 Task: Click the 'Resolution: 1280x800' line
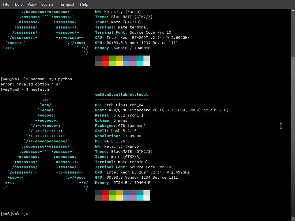pyautogui.click(x=118, y=136)
